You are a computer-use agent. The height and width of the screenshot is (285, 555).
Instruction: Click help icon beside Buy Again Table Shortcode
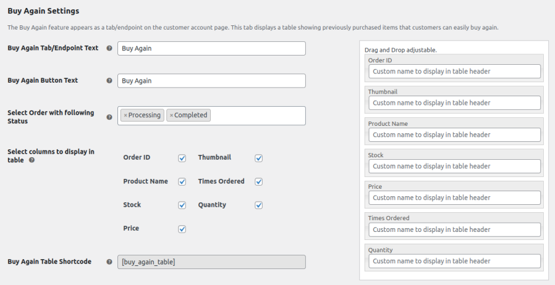[x=109, y=262]
